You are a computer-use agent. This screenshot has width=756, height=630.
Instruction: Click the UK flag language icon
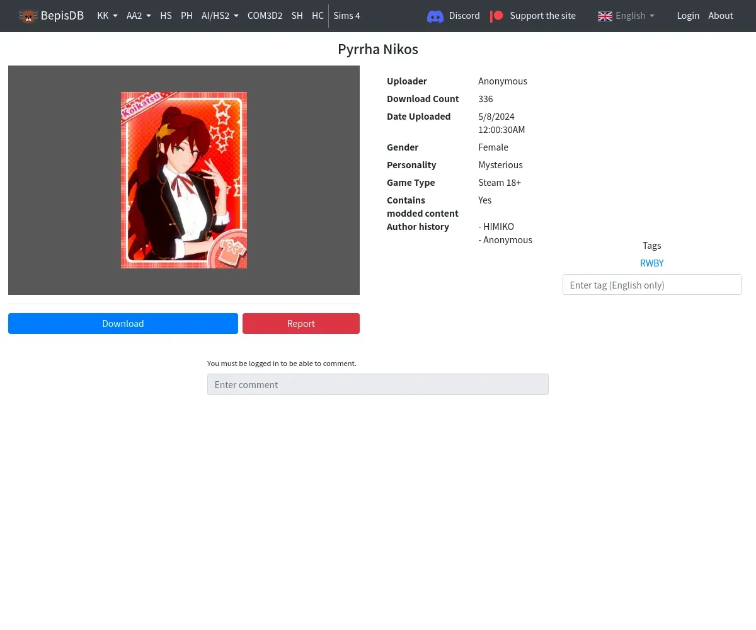[x=605, y=16]
